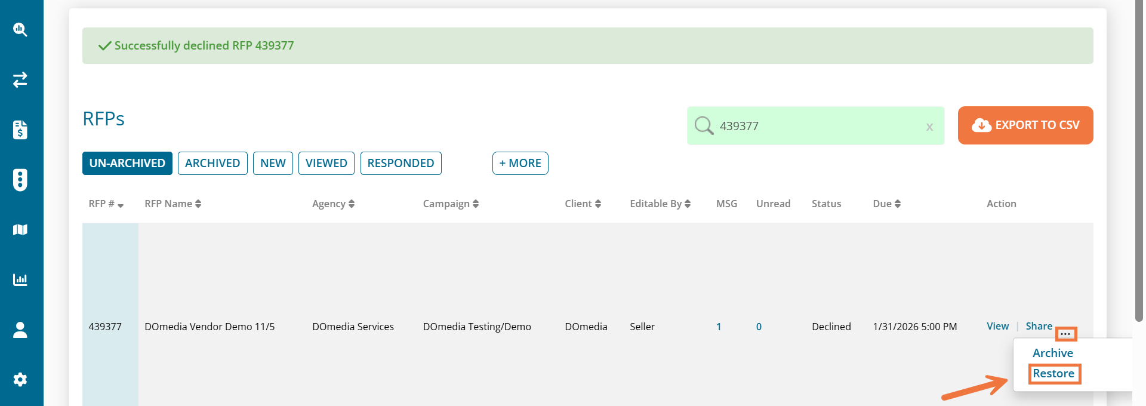The height and width of the screenshot is (406, 1146).
Task: Select Archive from the action menu
Action: pos(1053,353)
